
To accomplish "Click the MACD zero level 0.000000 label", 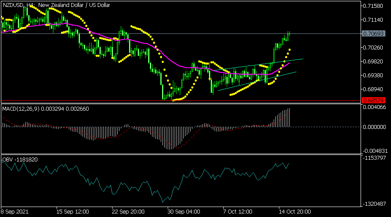I will click(374, 127).
